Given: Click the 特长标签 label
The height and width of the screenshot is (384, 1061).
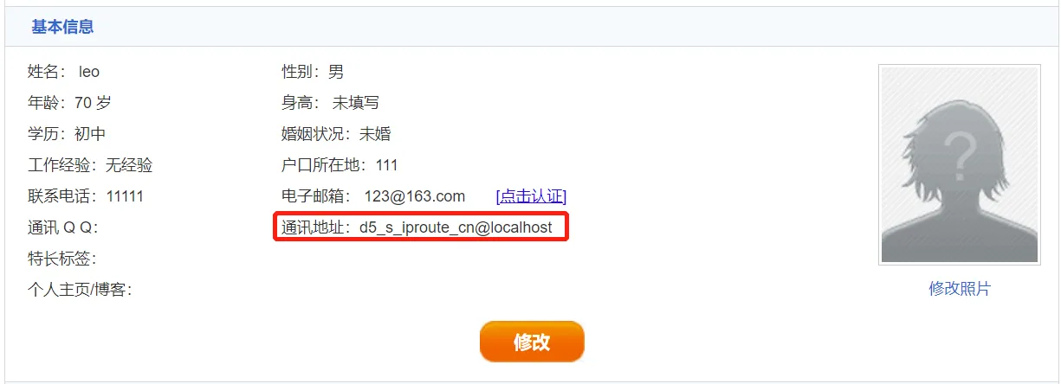Looking at the screenshot, I should pyautogui.click(x=62, y=259).
